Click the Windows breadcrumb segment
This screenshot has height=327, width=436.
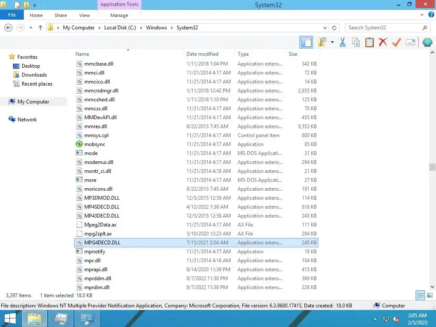coord(156,28)
